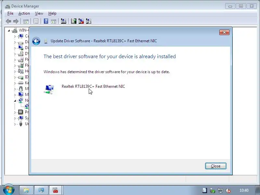Click the text 'Windows has determined the driver software...'
This screenshot has width=260, height=195.
pos(107,72)
